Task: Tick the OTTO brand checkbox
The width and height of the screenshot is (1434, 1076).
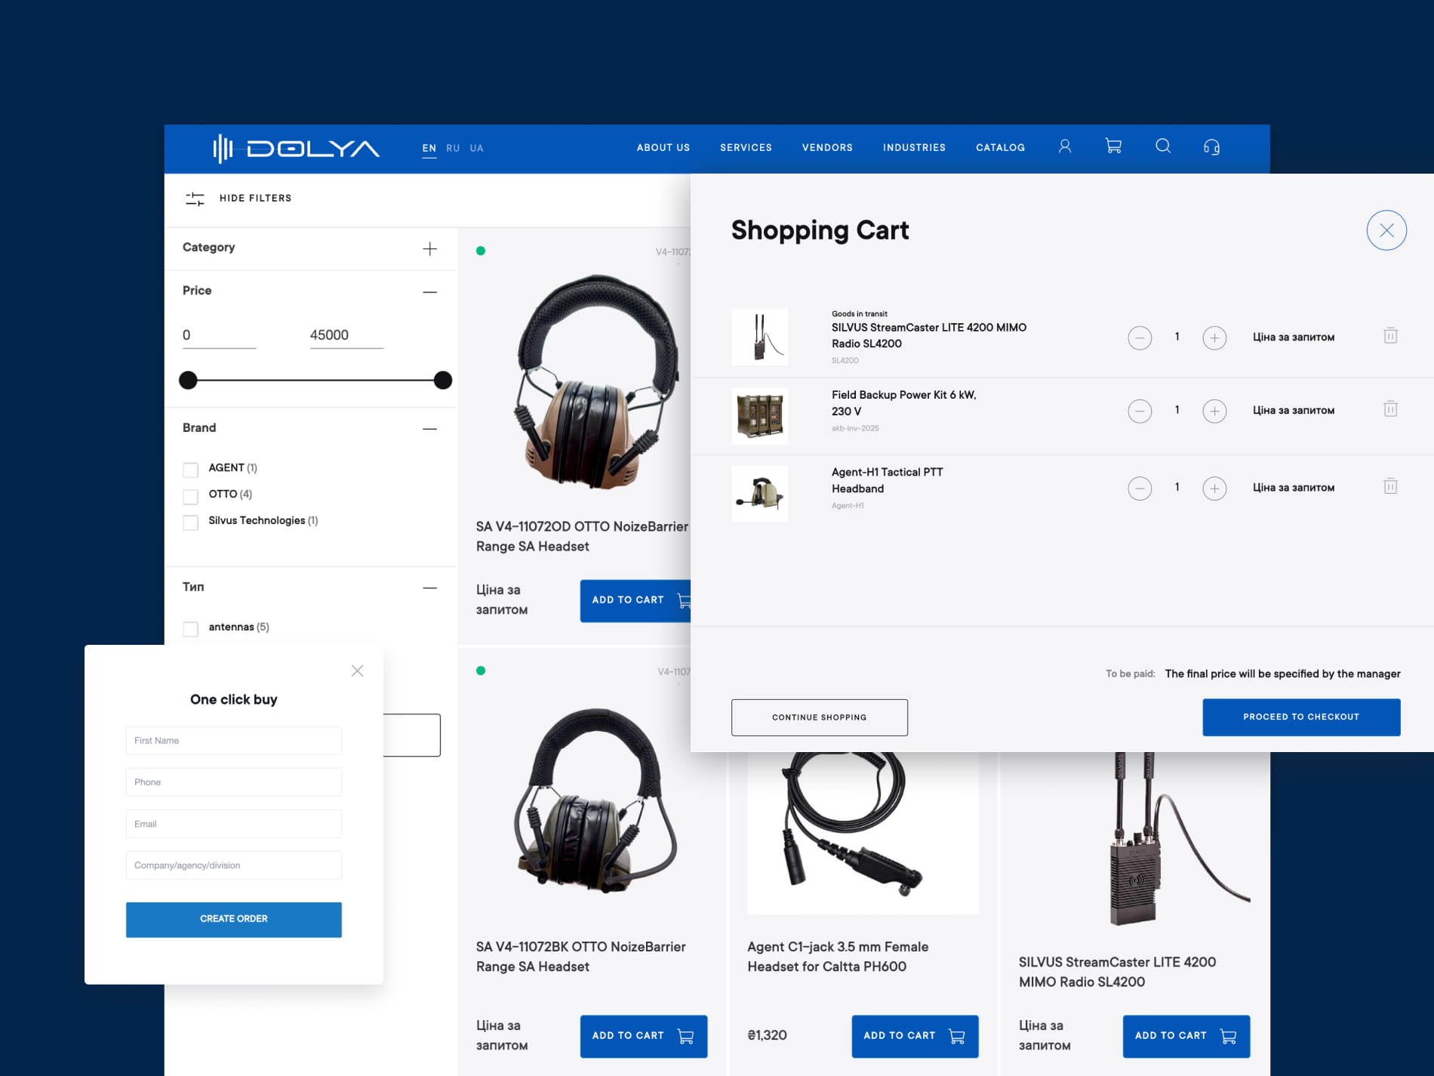Action: click(x=190, y=496)
